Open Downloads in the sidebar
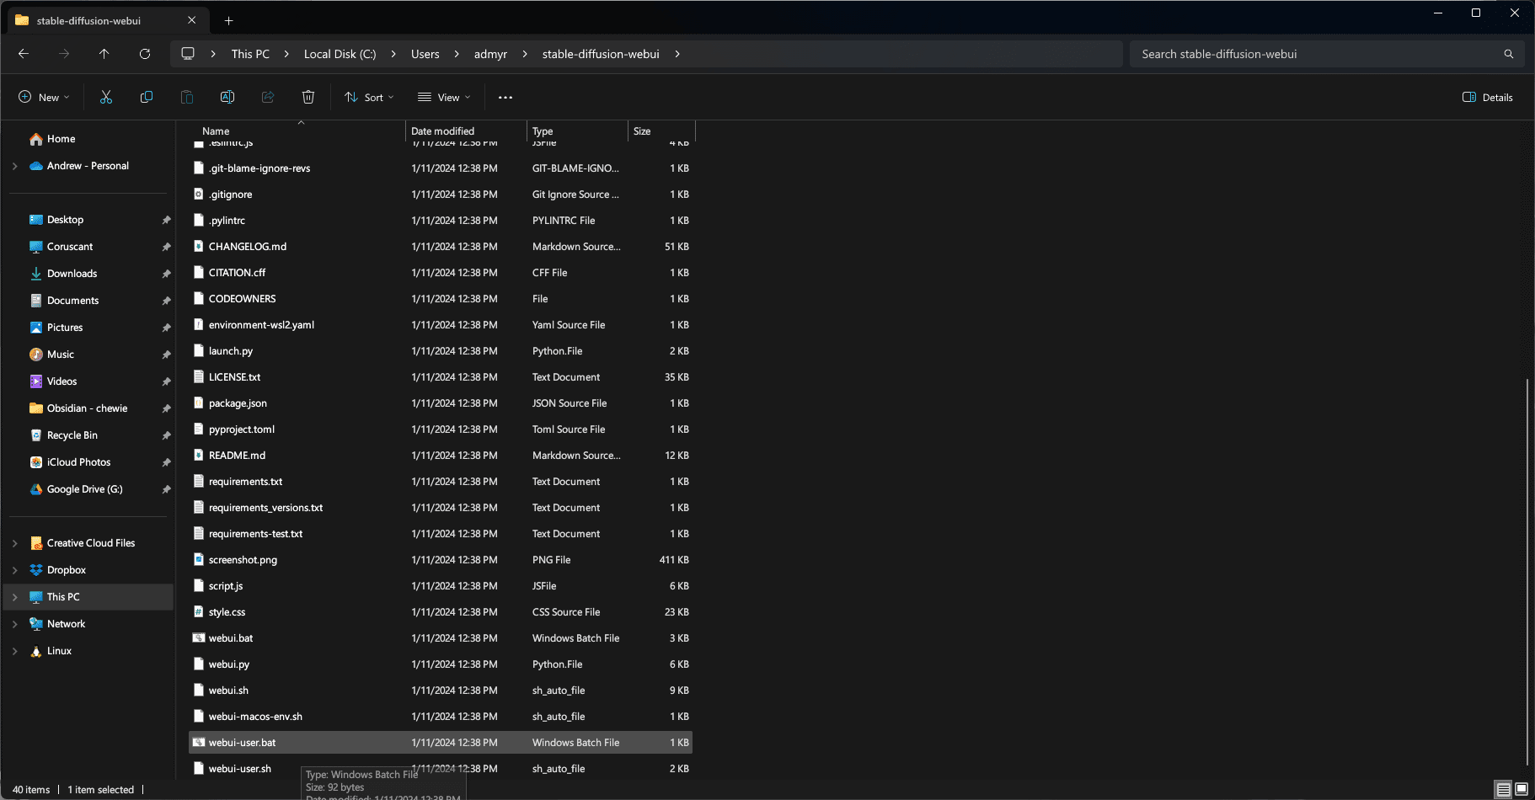Screen dimensions: 1535x800 click(x=72, y=274)
